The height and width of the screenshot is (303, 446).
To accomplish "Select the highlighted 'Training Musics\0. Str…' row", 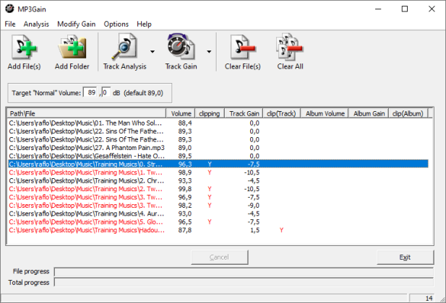I will click(x=218, y=164).
